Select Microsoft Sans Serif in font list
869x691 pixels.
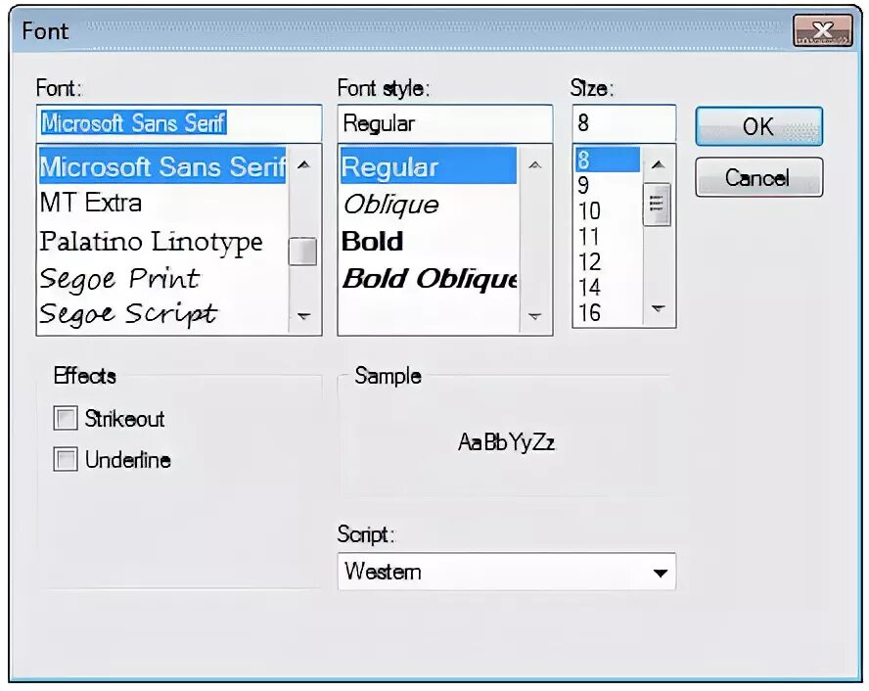coord(162,165)
